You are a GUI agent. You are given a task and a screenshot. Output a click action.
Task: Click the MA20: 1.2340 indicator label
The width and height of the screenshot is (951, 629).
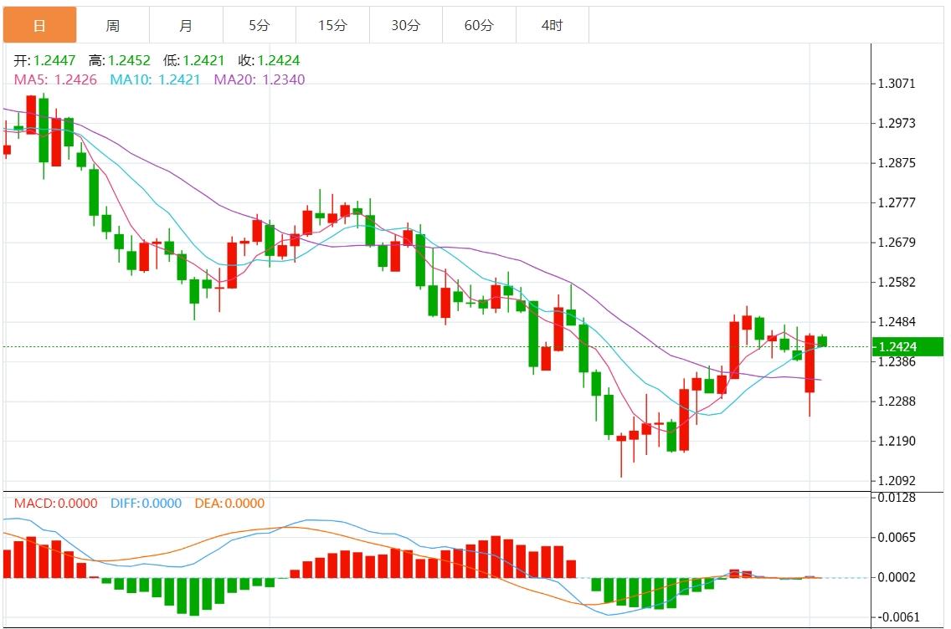pyautogui.click(x=260, y=80)
